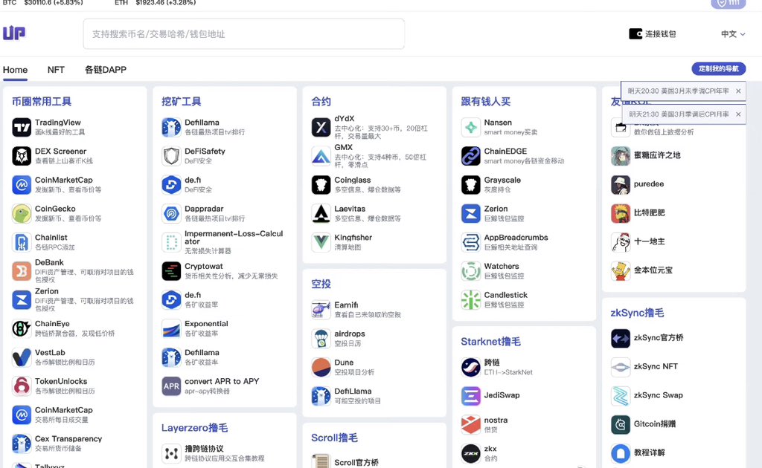Click the Laevitas icon
Image resolution: width=762 pixels, height=468 pixels.
(x=321, y=213)
